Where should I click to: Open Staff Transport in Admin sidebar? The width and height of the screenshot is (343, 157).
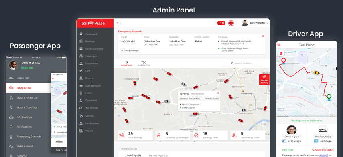click(93, 86)
